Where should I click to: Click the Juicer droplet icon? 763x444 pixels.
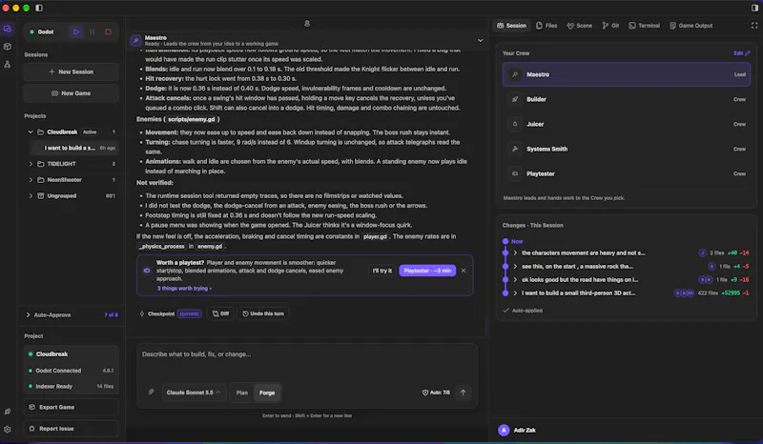click(515, 124)
